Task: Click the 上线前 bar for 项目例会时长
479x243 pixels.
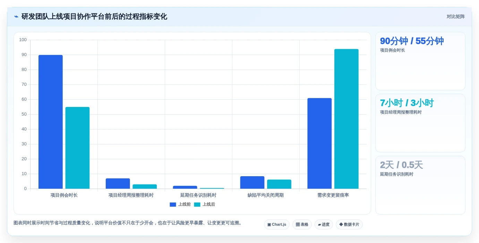Action: 51,122
